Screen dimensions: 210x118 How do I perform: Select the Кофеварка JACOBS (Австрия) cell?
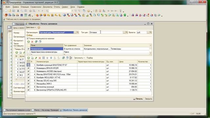tap(57, 71)
